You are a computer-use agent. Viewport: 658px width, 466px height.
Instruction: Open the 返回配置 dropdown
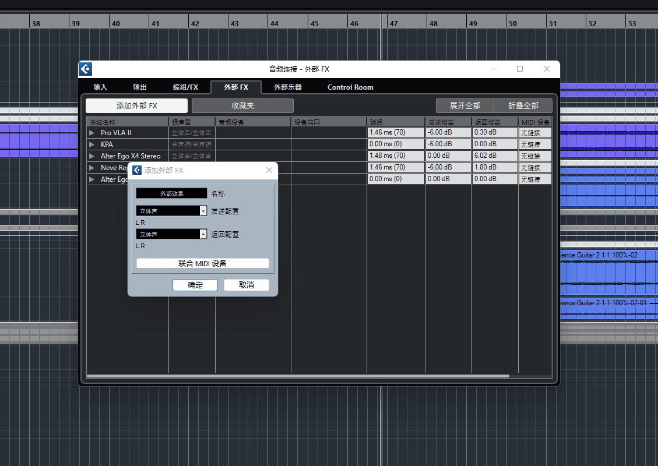click(203, 234)
